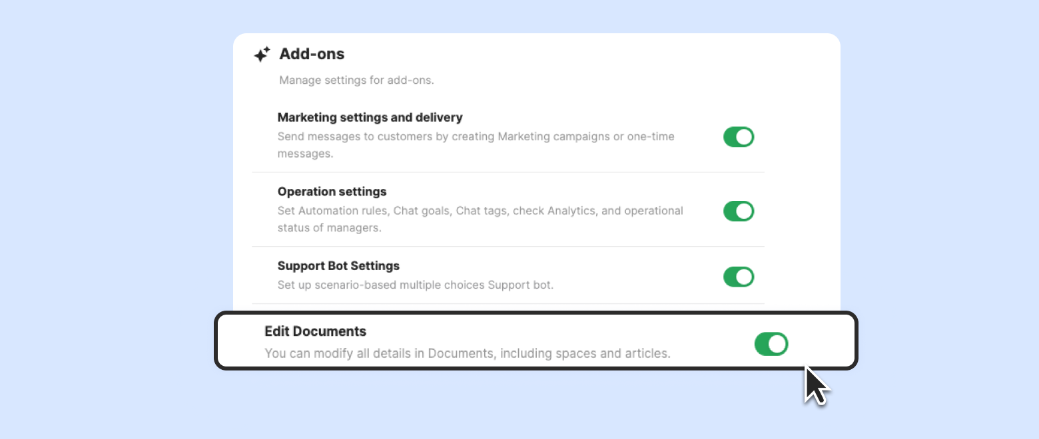Disable the Marketing settings and delivery toggle
Viewport: 1039px width, 439px height.
[738, 137]
